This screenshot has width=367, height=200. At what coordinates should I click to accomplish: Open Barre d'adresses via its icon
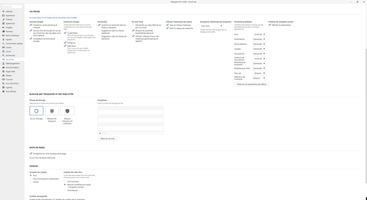[x=3, y=35]
